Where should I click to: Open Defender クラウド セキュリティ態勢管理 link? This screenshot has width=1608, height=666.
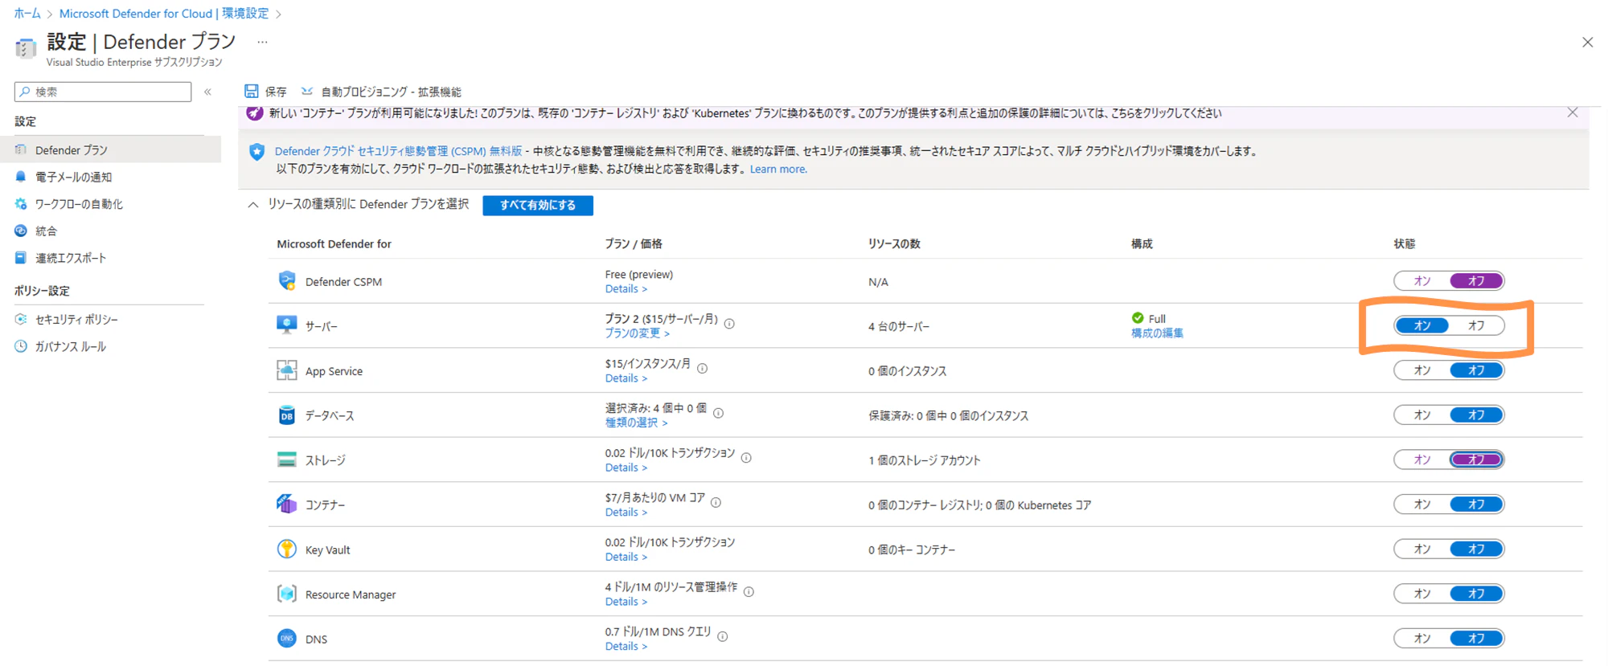pos(398,151)
